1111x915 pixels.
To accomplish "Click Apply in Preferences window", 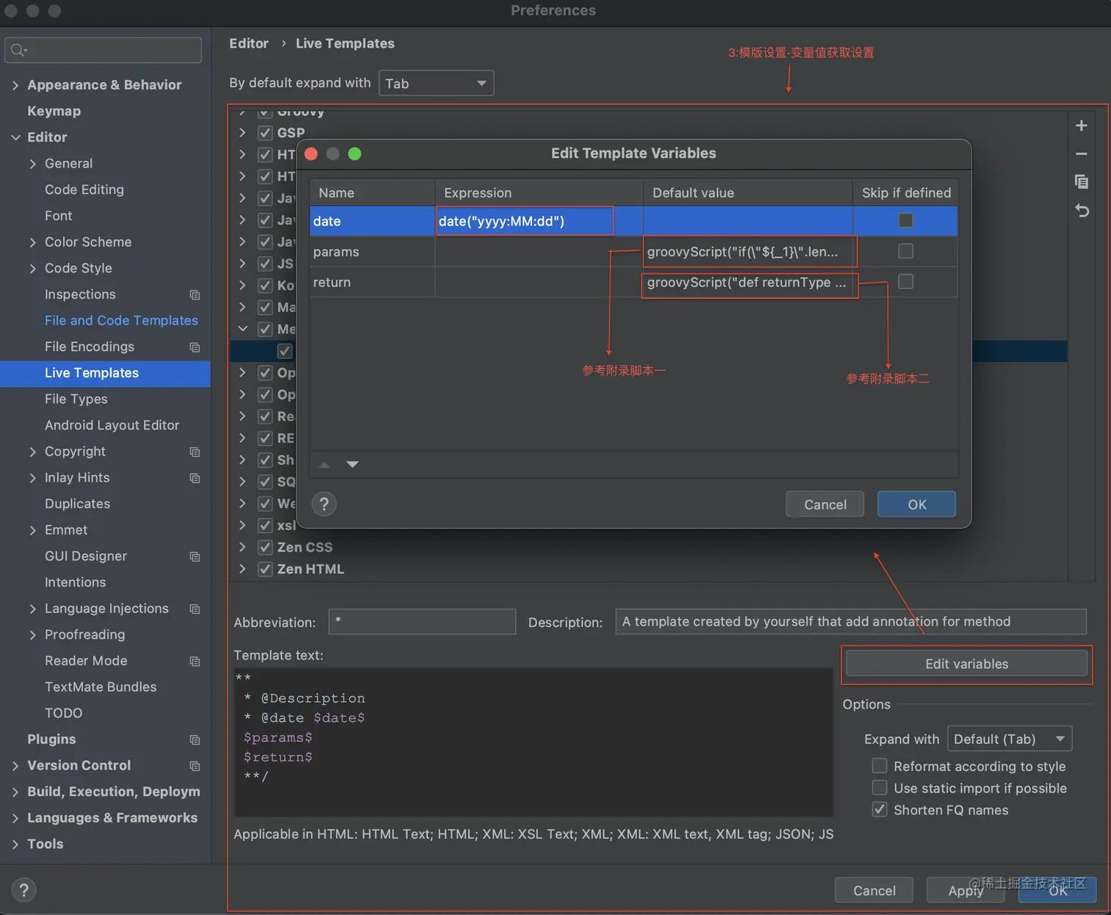I will [965, 891].
